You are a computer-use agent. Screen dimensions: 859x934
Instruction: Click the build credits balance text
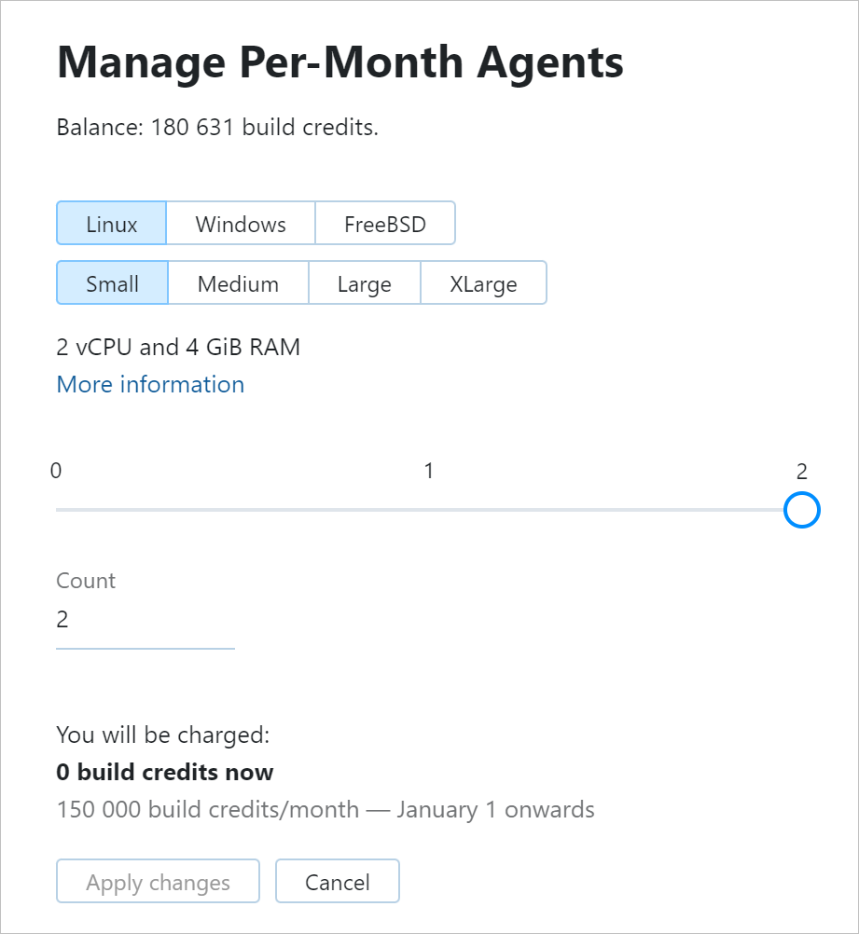click(216, 127)
